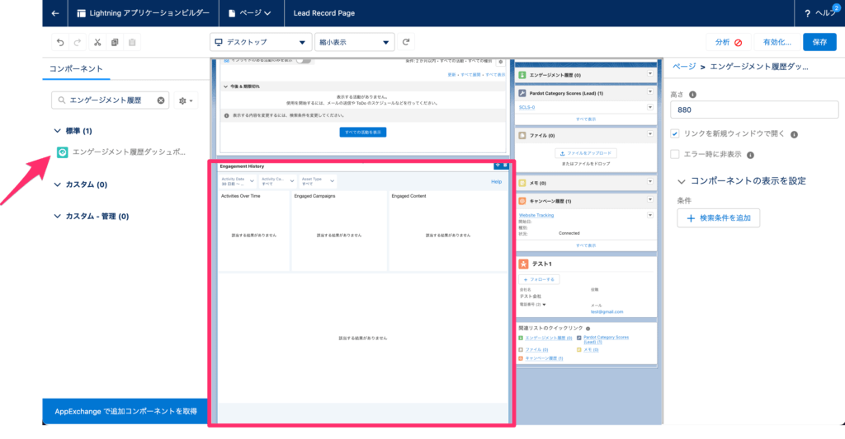This screenshot has height=439, width=845.
Task: Clear the component search field text
Action: 161,100
